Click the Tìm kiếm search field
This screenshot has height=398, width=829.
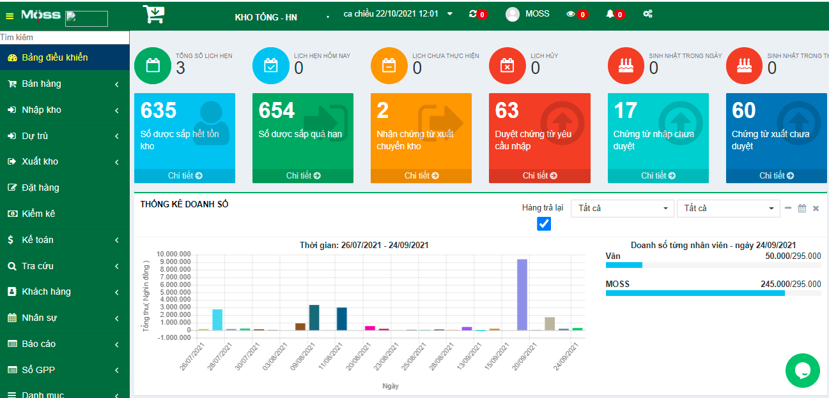(65, 38)
